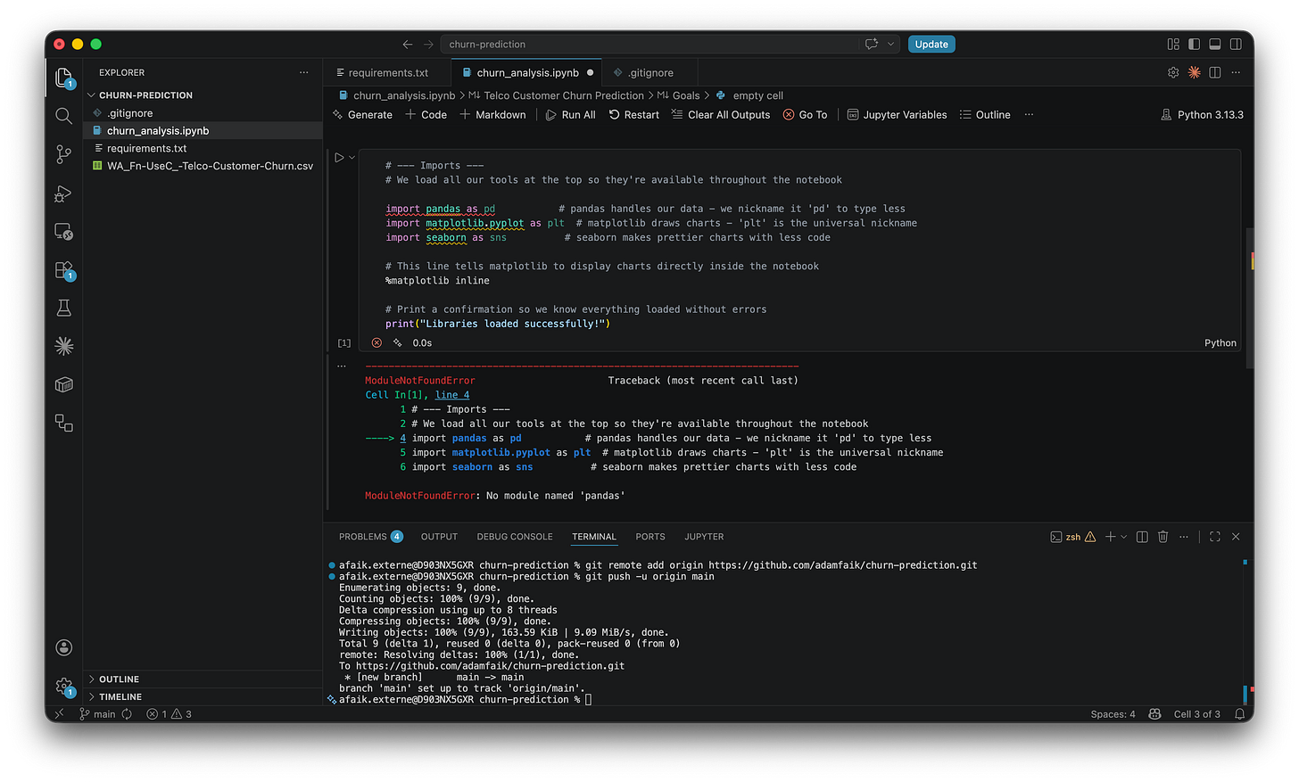1299x782 pixels.
Task: Toggle the primary side bar visibility
Action: tap(1193, 43)
